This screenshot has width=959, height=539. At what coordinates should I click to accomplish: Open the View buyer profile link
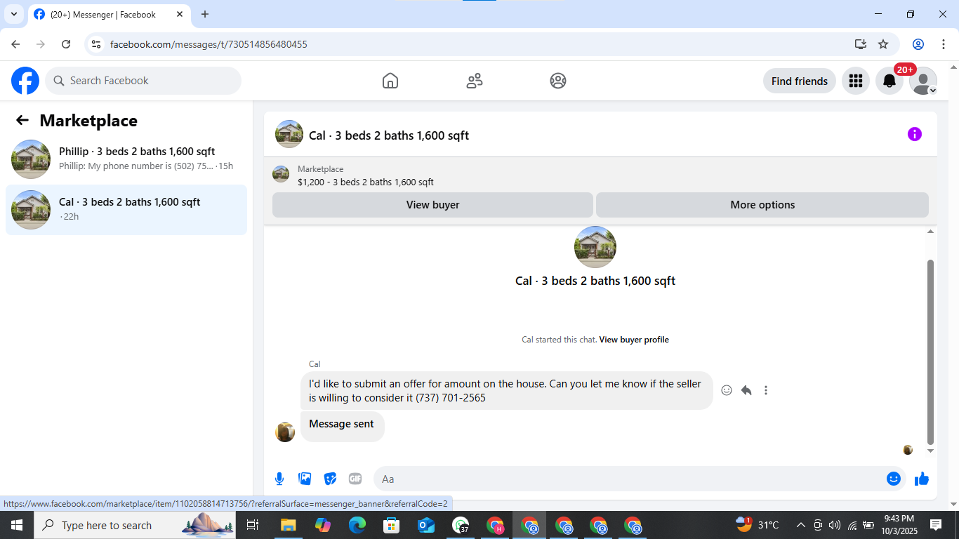634,340
